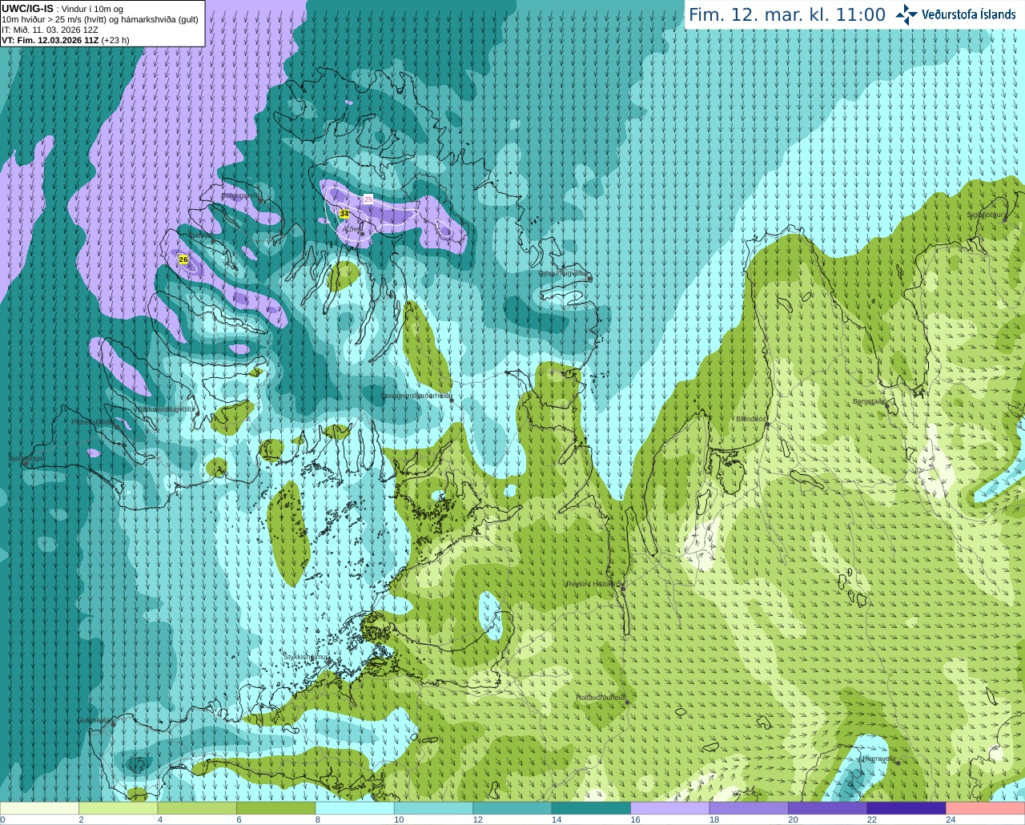Screen dimensions: 1025x825
Task: Click the date header Fim. 12. mar. kl. 11:00
Action: pyautogui.click(x=787, y=14)
